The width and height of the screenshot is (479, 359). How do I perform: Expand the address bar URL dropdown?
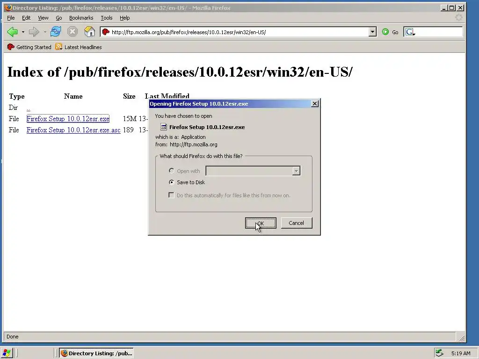[372, 32]
